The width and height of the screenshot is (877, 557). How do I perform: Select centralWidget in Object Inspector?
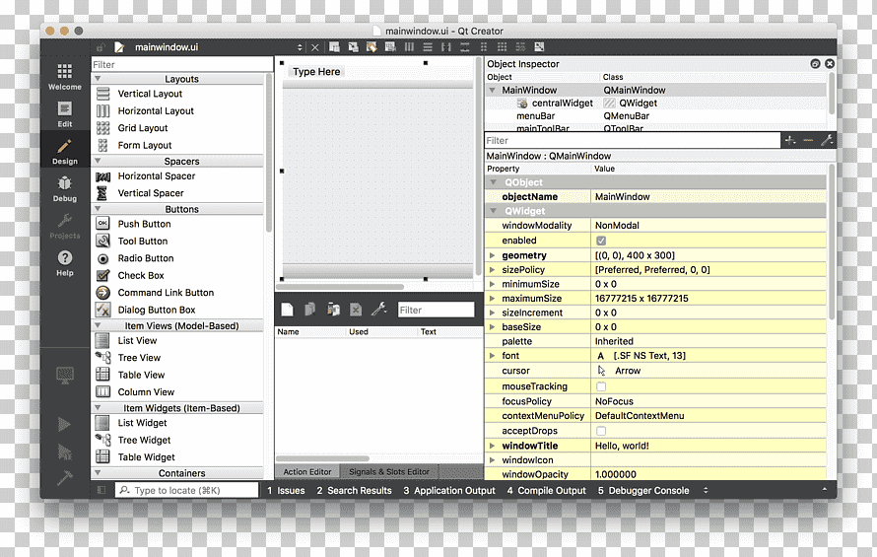[562, 103]
